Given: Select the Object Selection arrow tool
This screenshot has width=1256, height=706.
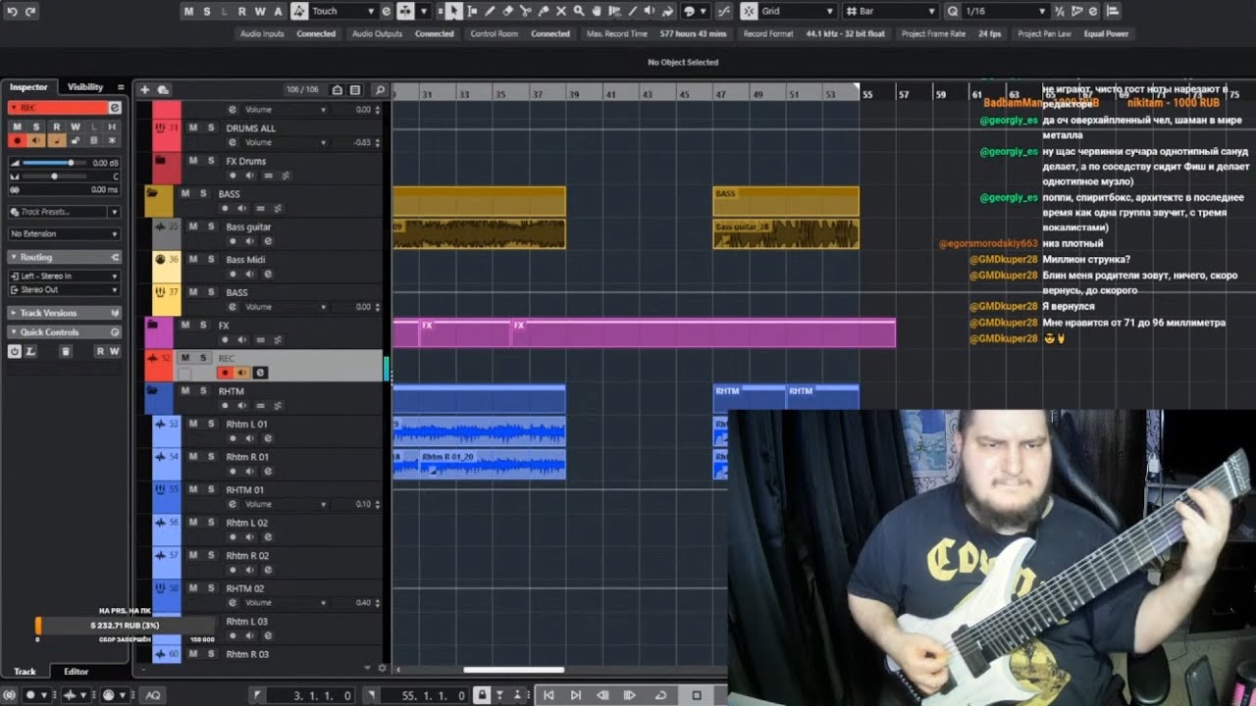Looking at the screenshot, I should click(453, 11).
